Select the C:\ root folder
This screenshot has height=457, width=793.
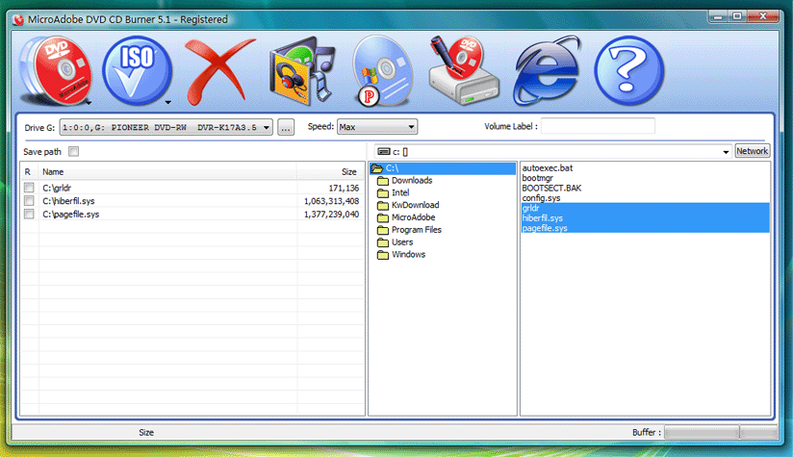click(443, 168)
